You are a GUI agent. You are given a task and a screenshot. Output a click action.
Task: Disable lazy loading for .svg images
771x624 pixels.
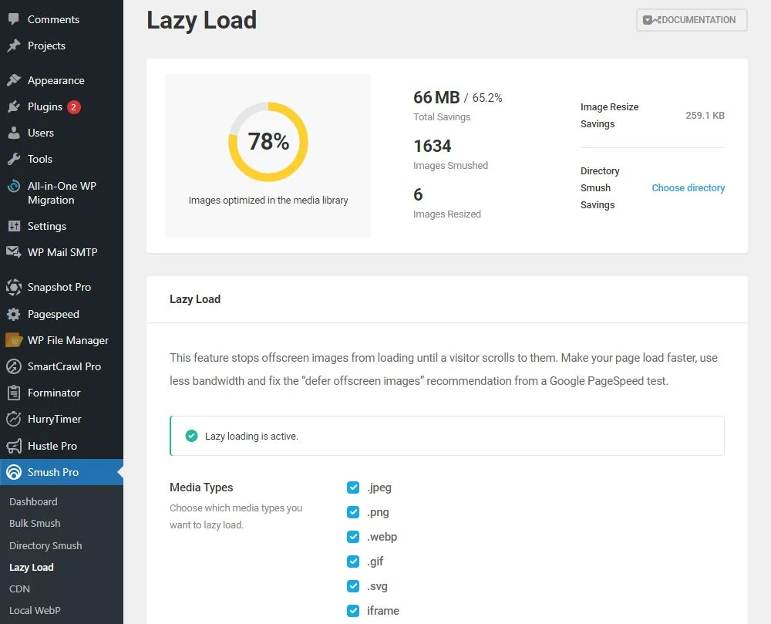click(x=353, y=586)
